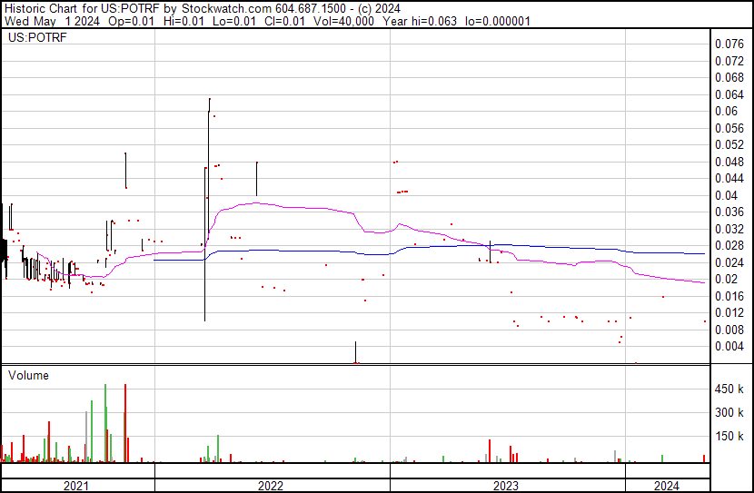This screenshot has height=493, width=754.
Task: Click the 0.012 price axis value
Action: coord(729,313)
